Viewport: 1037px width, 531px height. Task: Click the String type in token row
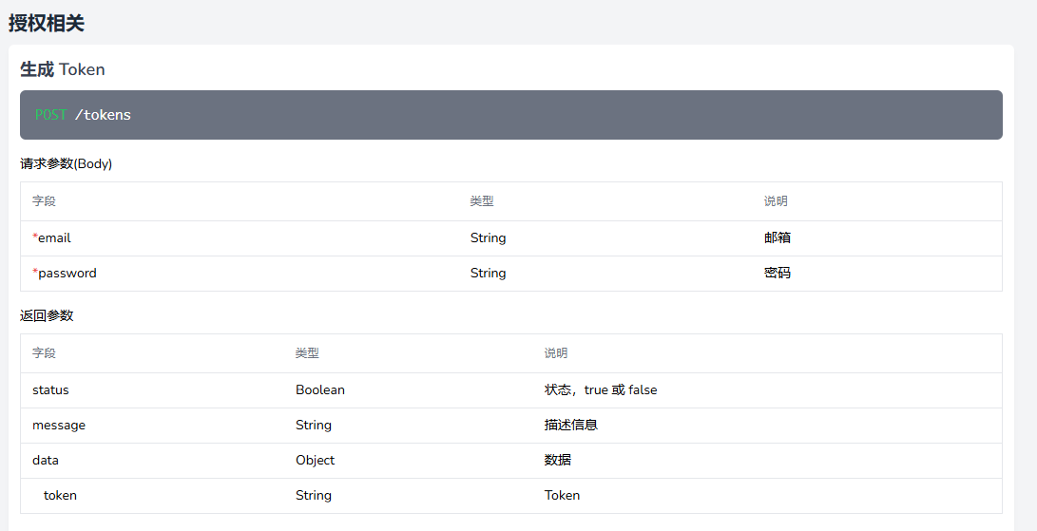point(314,495)
